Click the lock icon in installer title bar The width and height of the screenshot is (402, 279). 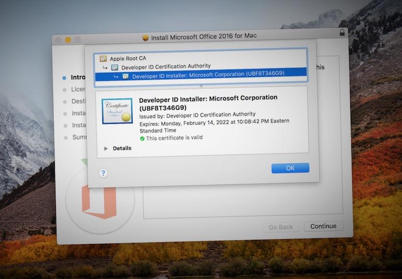(342, 32)
